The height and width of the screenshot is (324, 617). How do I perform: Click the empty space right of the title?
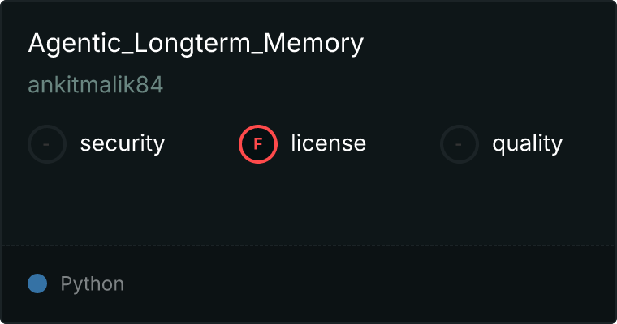487,44
